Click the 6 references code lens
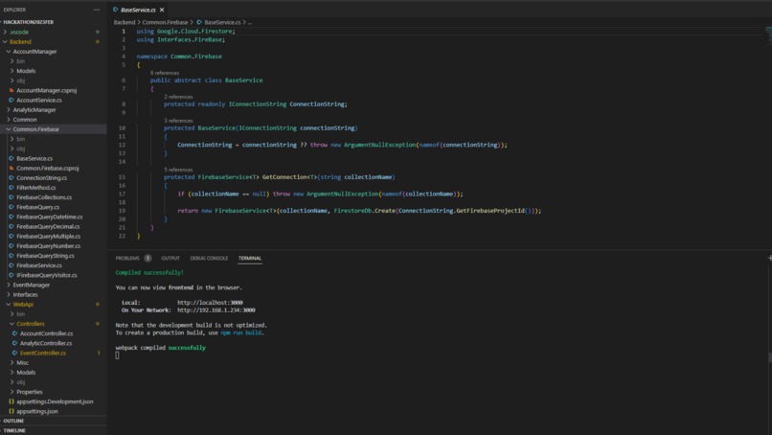772x435 pixels. pyautogui.click(x=165, y=73)
